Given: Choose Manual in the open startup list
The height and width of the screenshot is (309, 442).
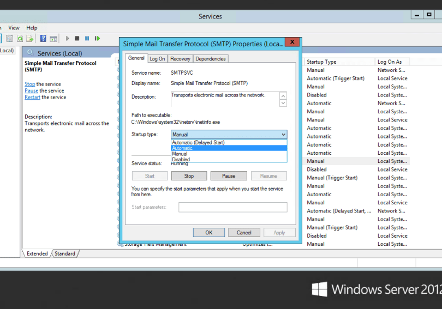Looking at the screenshot, I should pyautogui.click(x=229, y=154).
